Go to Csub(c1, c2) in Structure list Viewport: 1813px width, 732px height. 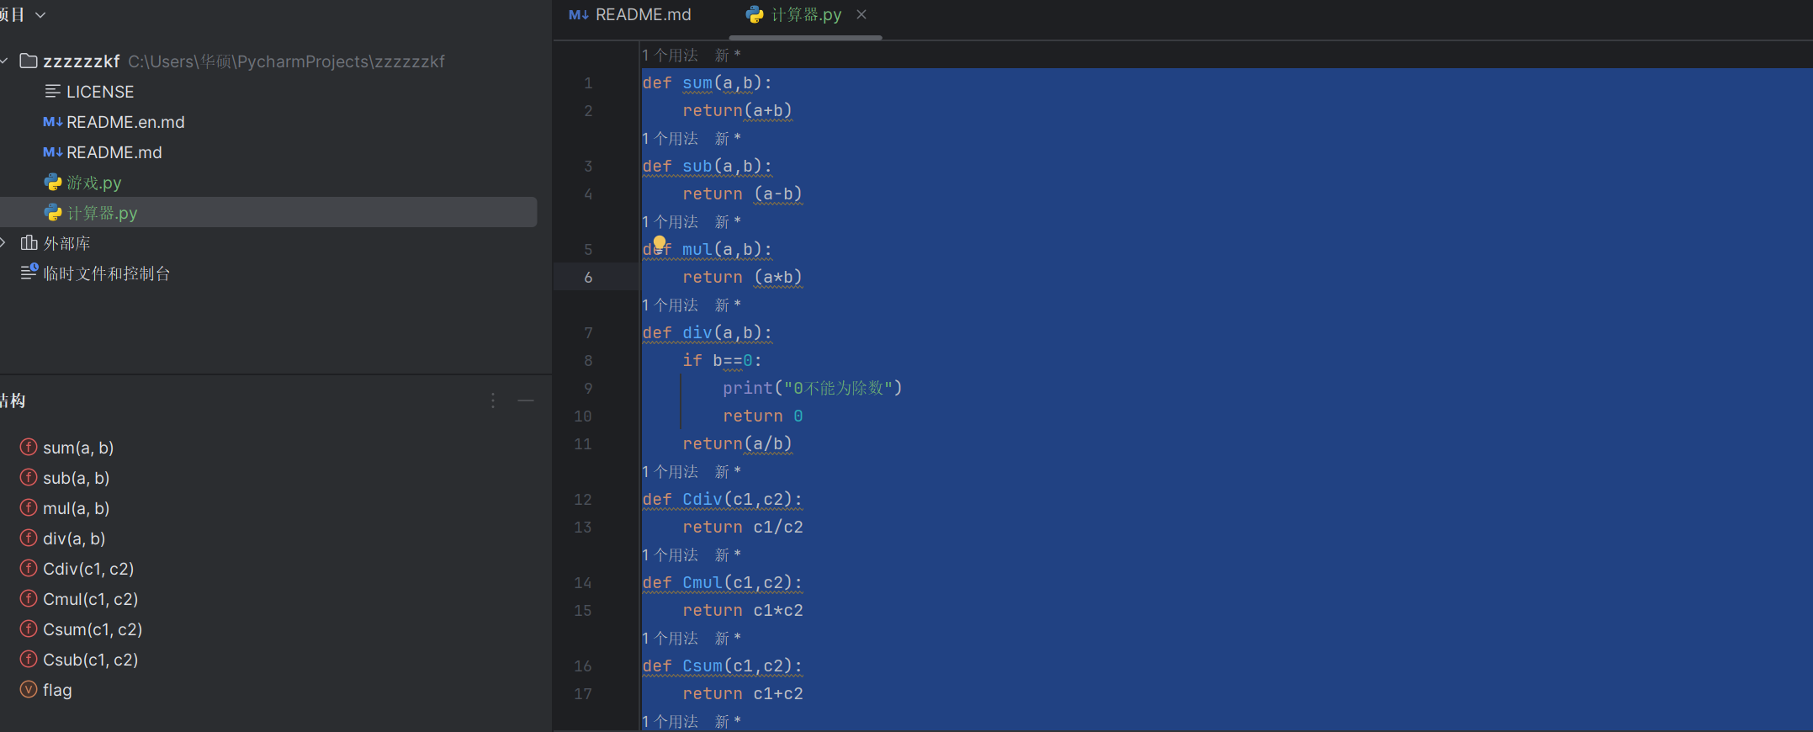90,660
